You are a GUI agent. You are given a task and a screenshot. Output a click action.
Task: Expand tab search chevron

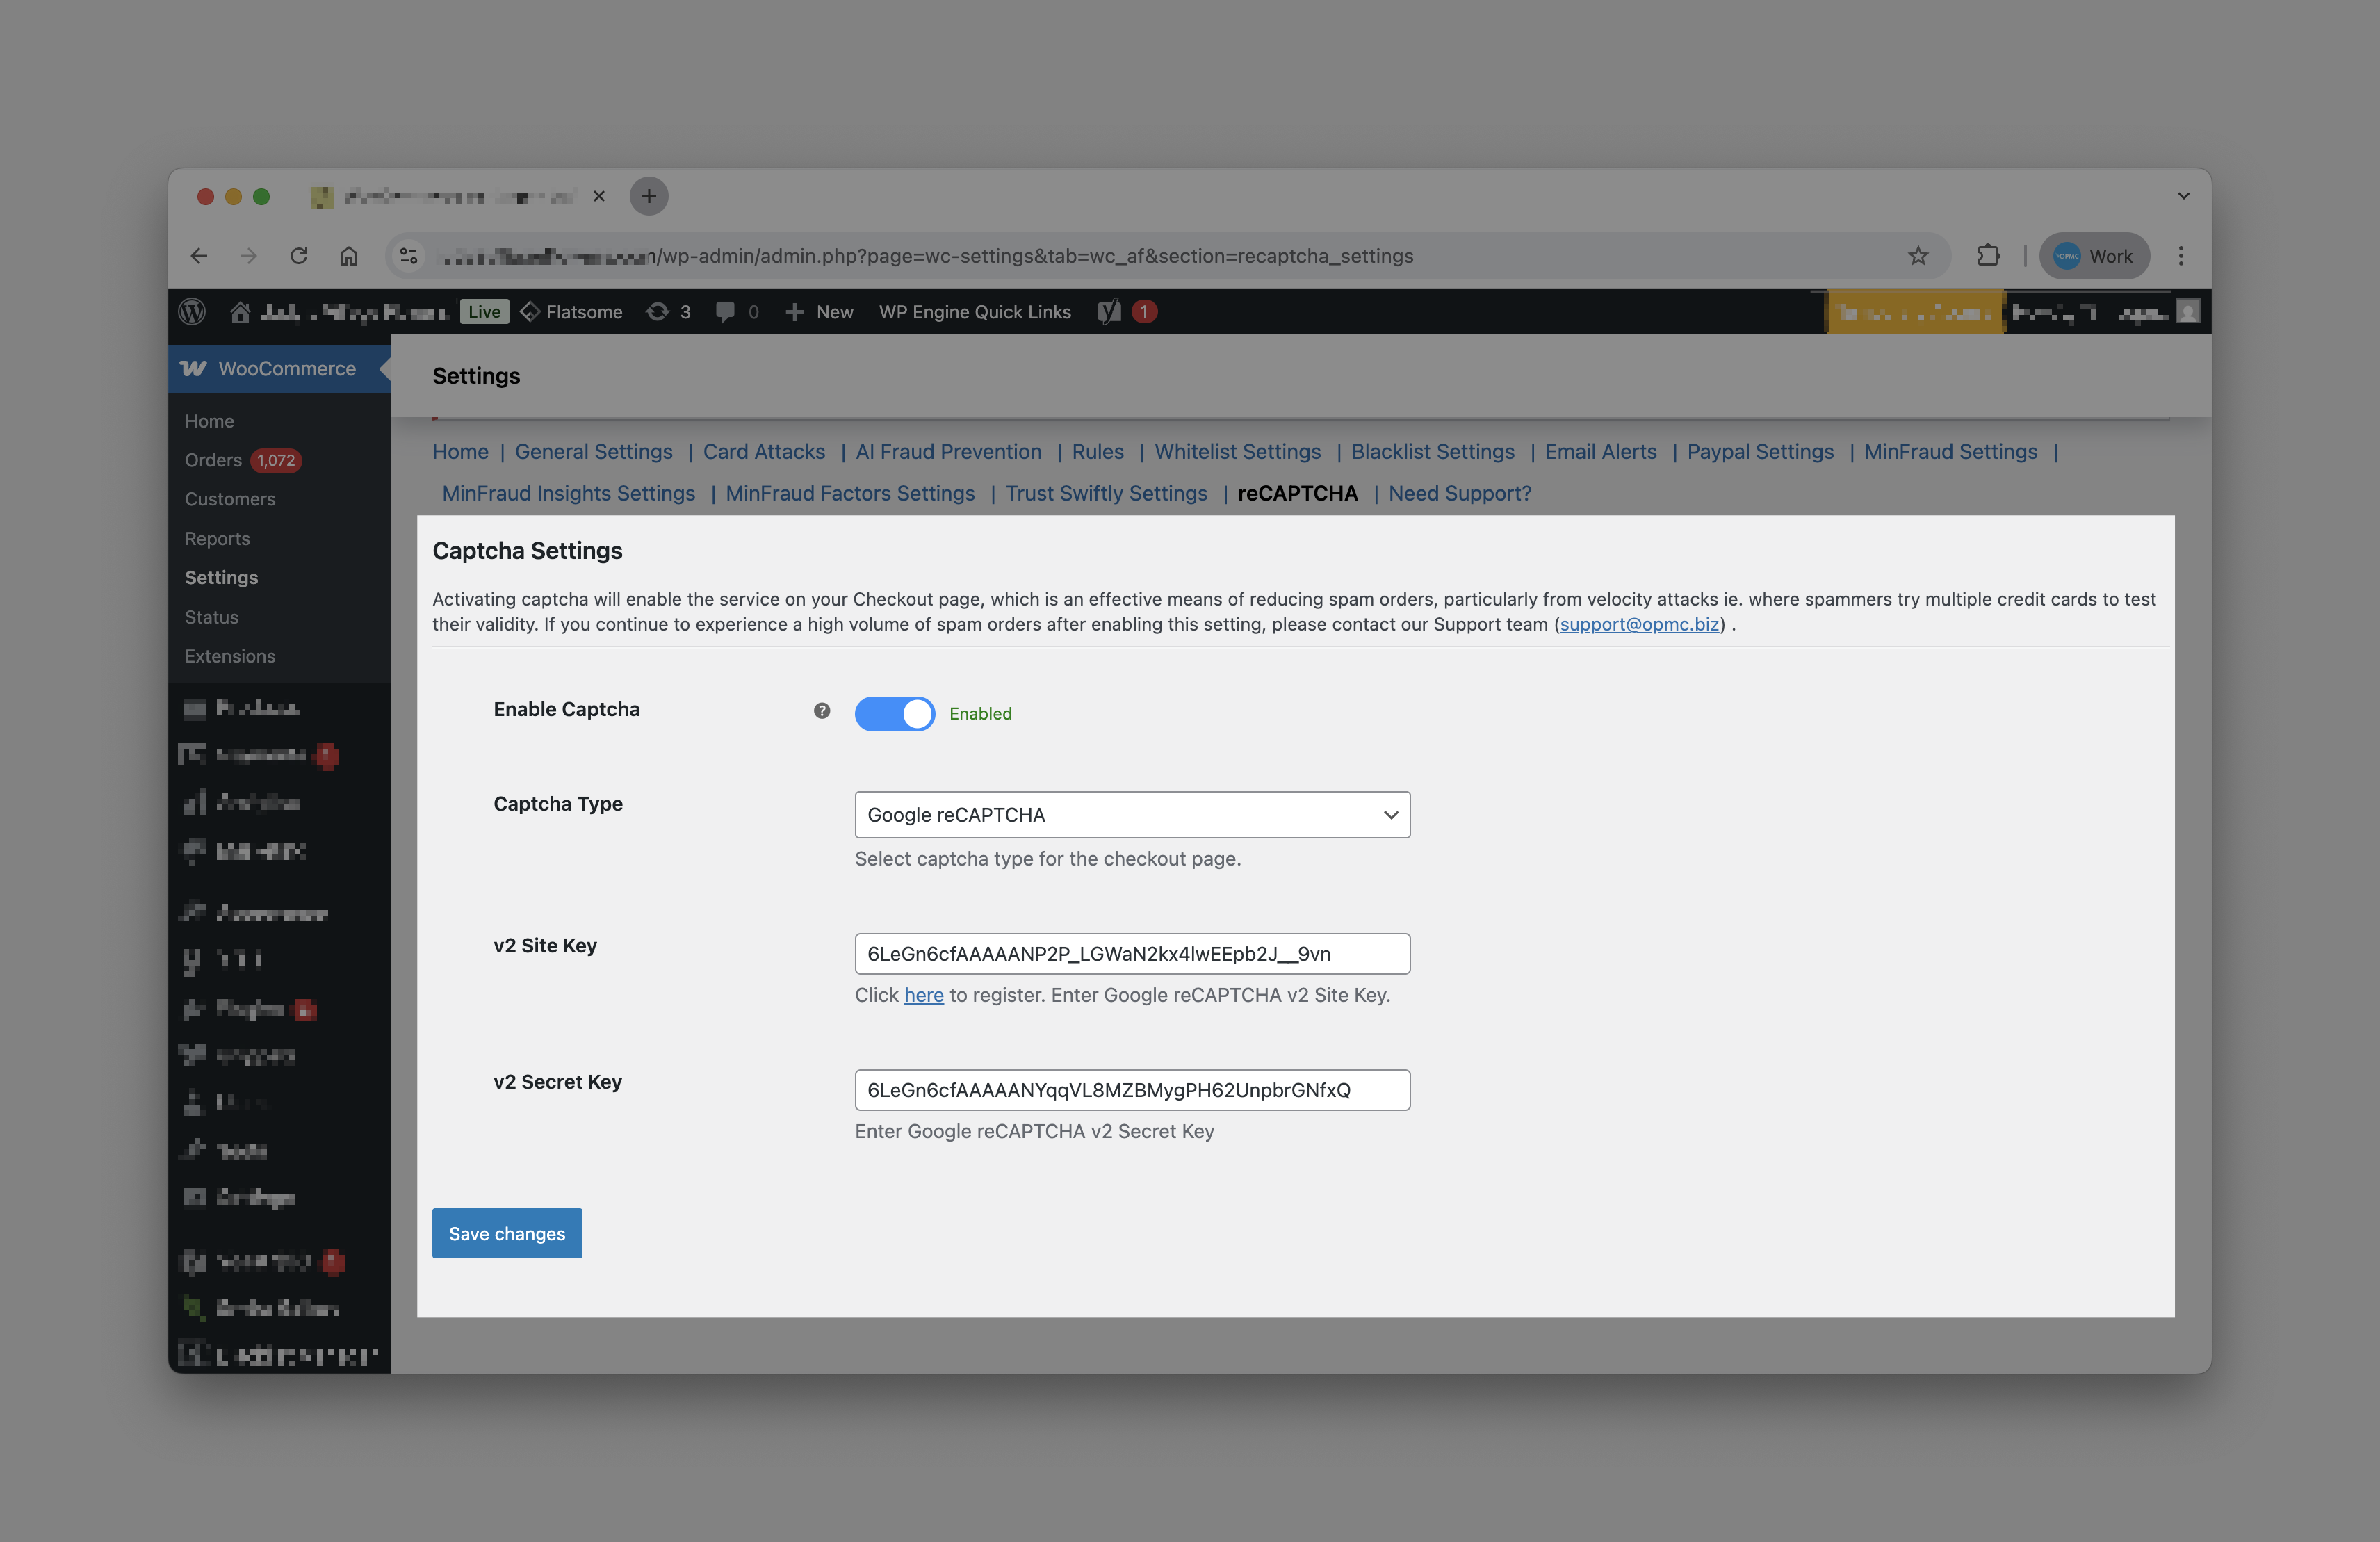point(2183,196)
